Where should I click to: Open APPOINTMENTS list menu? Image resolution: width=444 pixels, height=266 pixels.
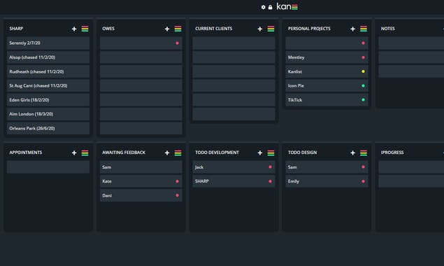[85, 153]
